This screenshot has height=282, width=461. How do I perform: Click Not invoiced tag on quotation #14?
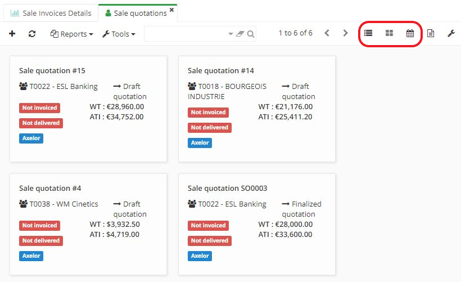(x=209, y=113)
